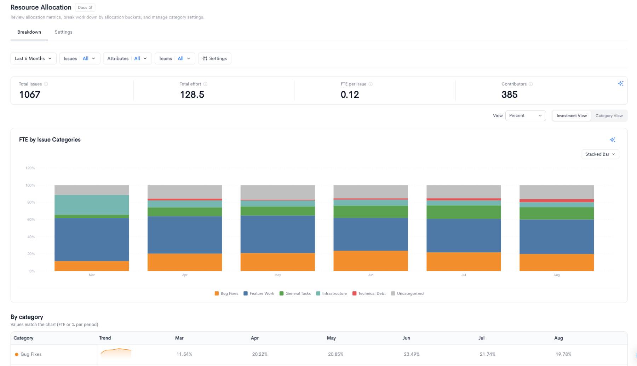Click the Jun Bug Fixes orange bar segment
The image size is (637, 366).
coord(371,261)
